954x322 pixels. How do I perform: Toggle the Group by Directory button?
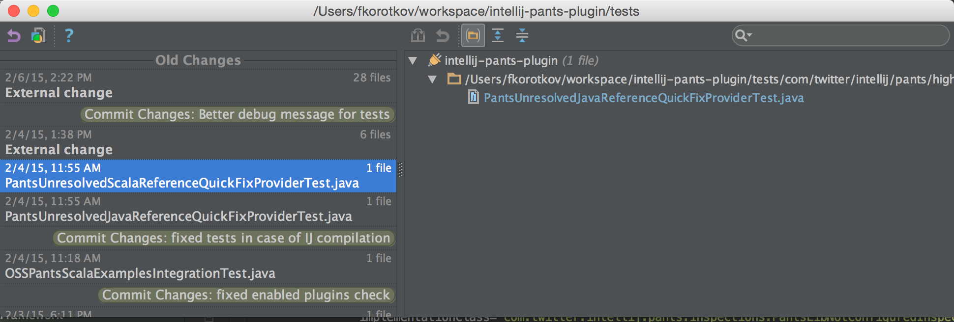pos(473,35)
